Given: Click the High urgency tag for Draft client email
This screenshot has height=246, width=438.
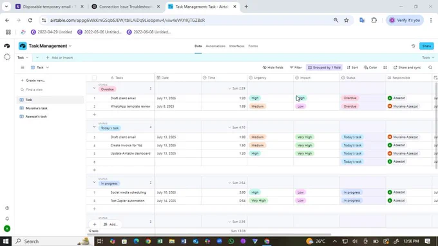Looking at the screenshot, I should pyautogui.click(x=255, y=98).
